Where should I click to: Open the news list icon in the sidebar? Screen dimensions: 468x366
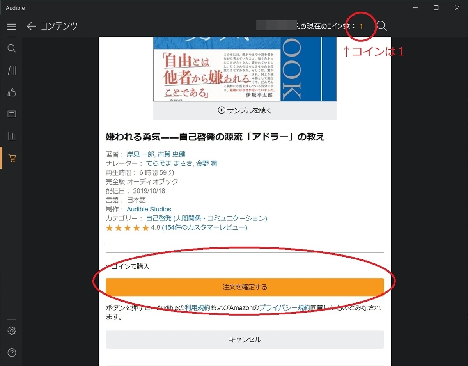12,114
